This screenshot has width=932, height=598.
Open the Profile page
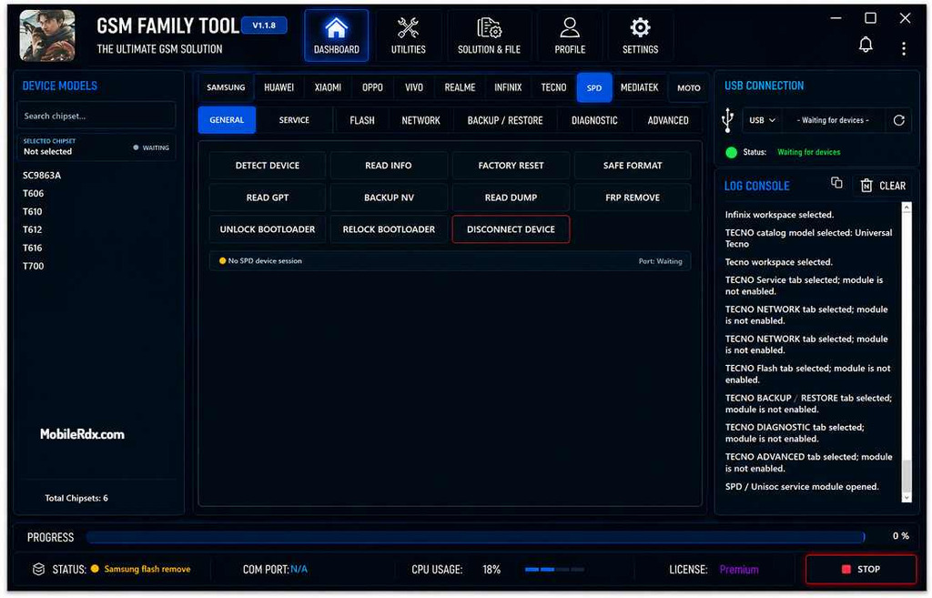point(570,35)
